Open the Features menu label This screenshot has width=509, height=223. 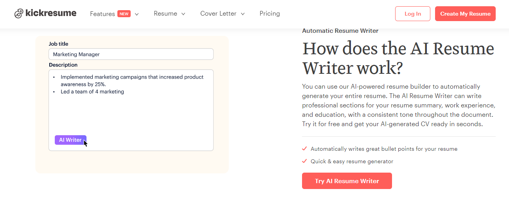pos(103,14)
